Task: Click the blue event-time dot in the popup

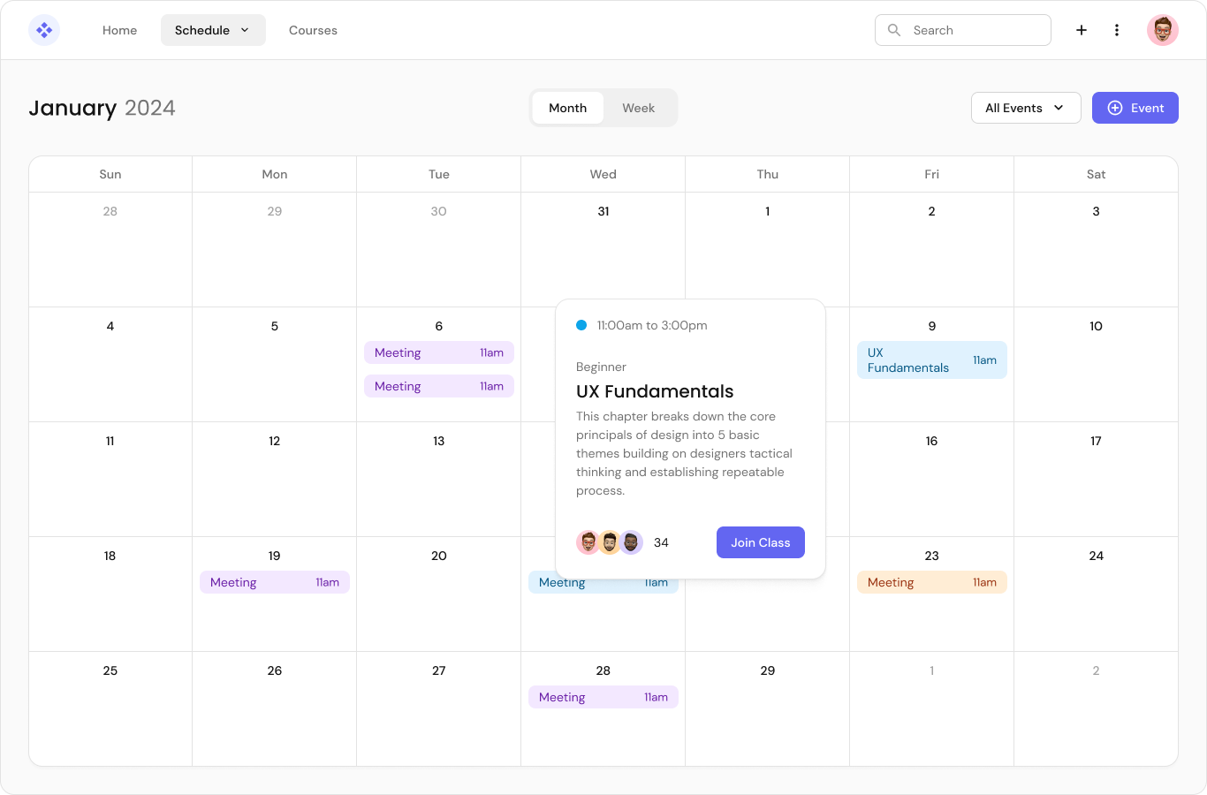Action: [x=581, y=325]
